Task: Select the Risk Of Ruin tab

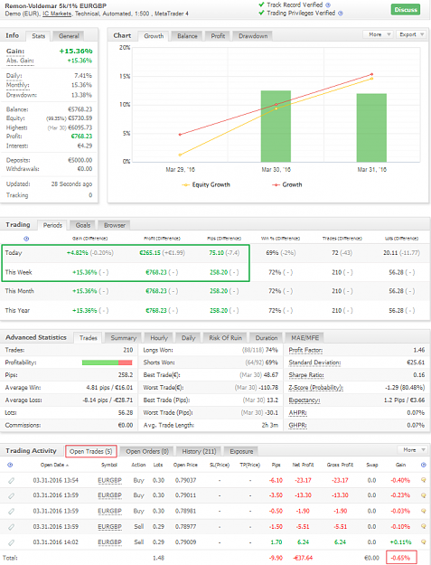Action: pos(225,338)
